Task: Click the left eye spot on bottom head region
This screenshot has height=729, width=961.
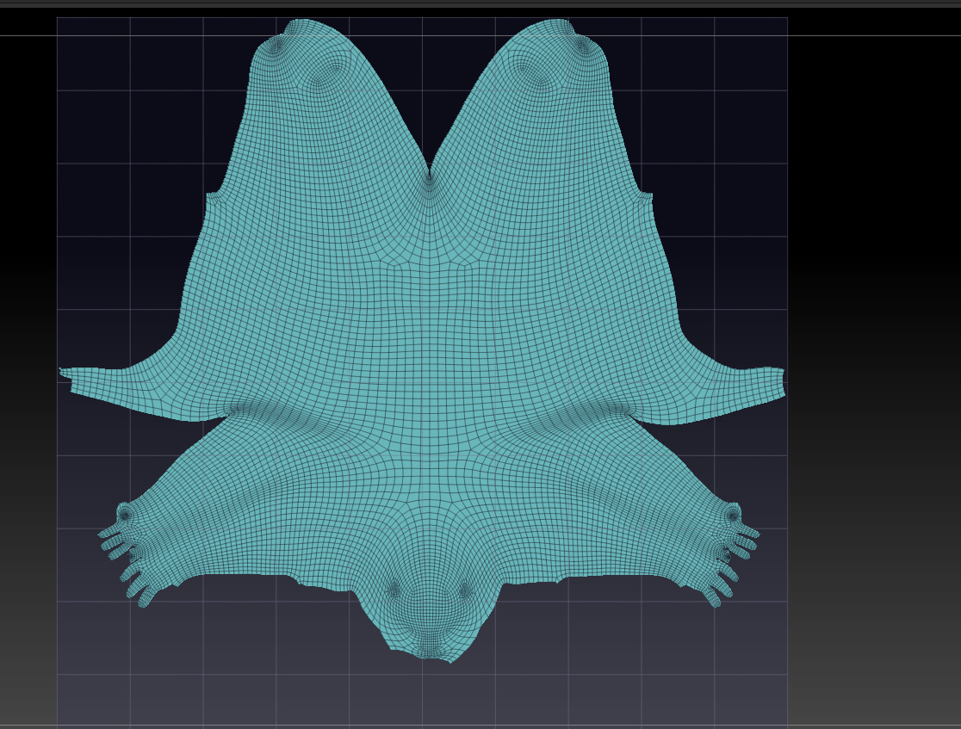Action: tap(394, 590)
